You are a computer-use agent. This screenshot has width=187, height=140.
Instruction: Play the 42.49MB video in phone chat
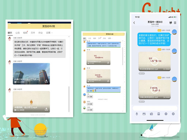pyautogui.click(x=154, y=61)
